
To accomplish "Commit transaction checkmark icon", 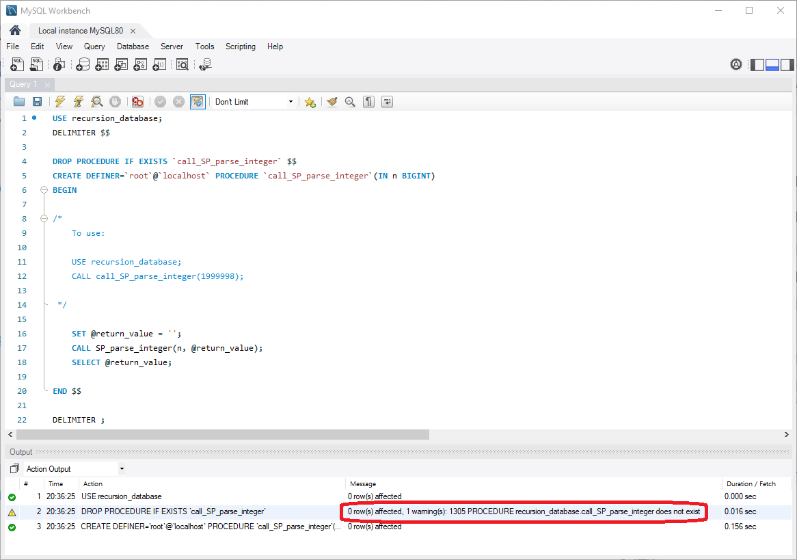I will (160, 102).
